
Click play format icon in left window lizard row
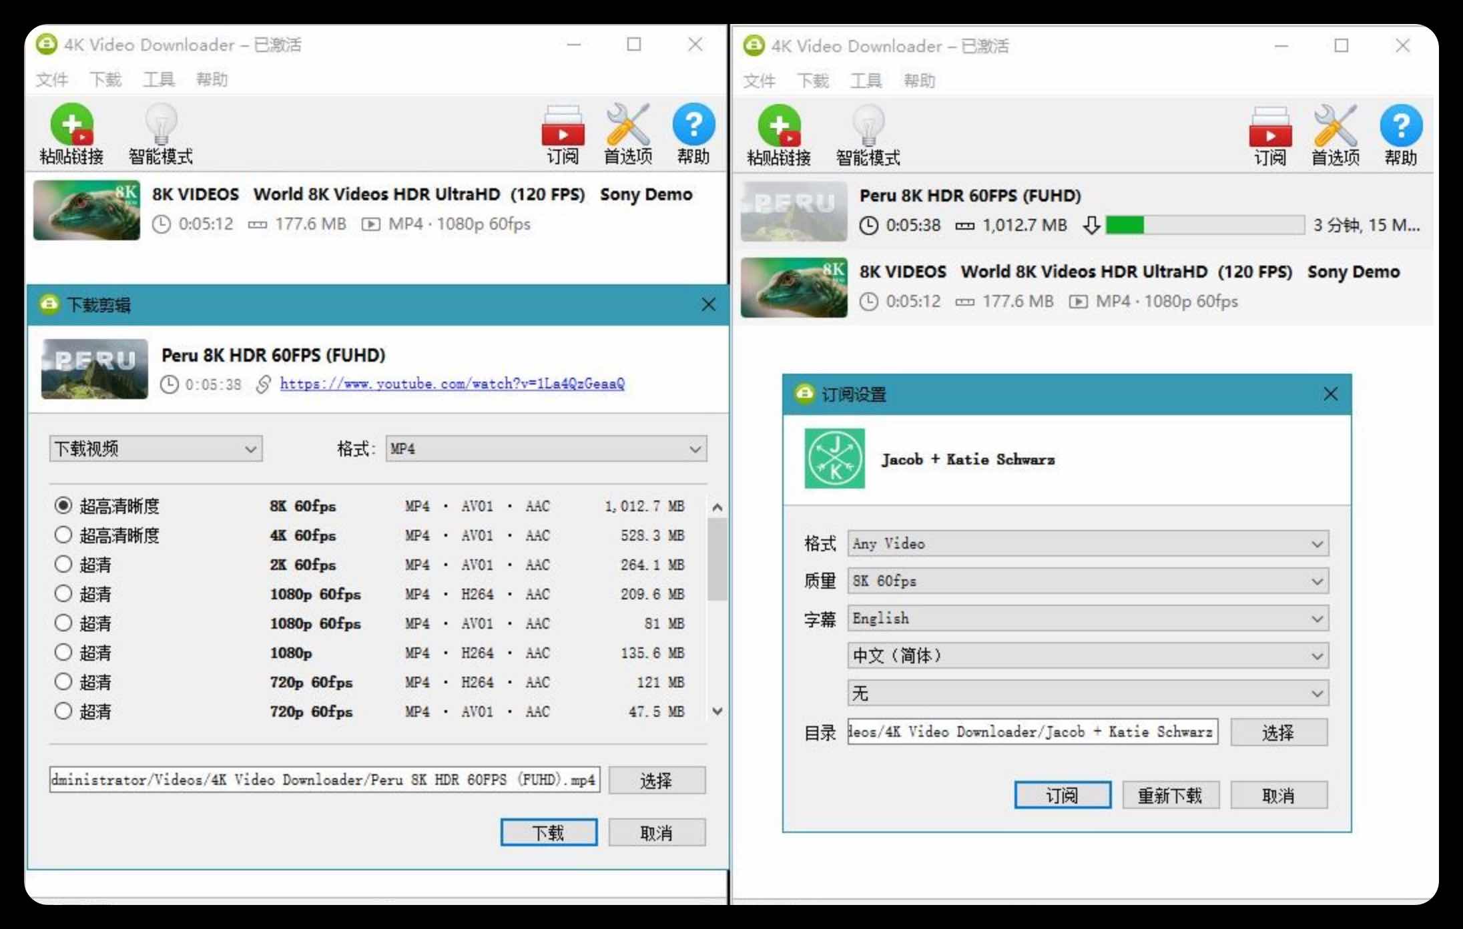pyautogui.click(x=370, y=224)
